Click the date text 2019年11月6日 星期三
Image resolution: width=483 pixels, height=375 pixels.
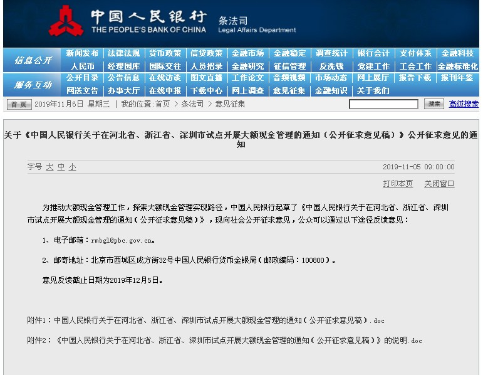pyautogui.click(x=72, y=104)
